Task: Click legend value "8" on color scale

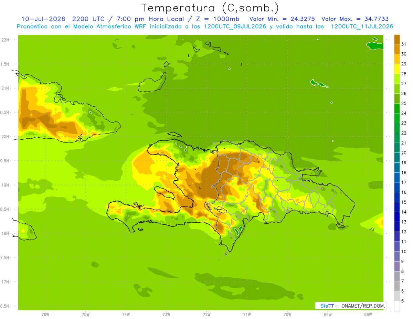Action: pos(403,272)
